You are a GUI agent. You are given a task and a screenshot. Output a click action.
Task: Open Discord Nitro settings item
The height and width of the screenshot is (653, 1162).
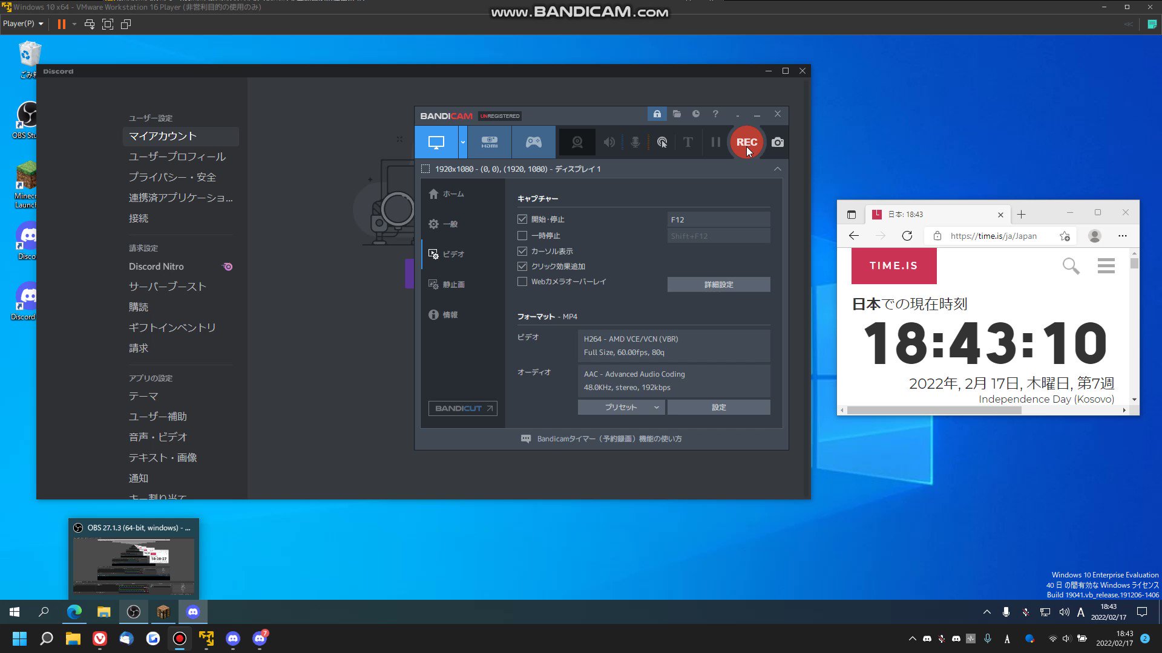pos(180,267)
